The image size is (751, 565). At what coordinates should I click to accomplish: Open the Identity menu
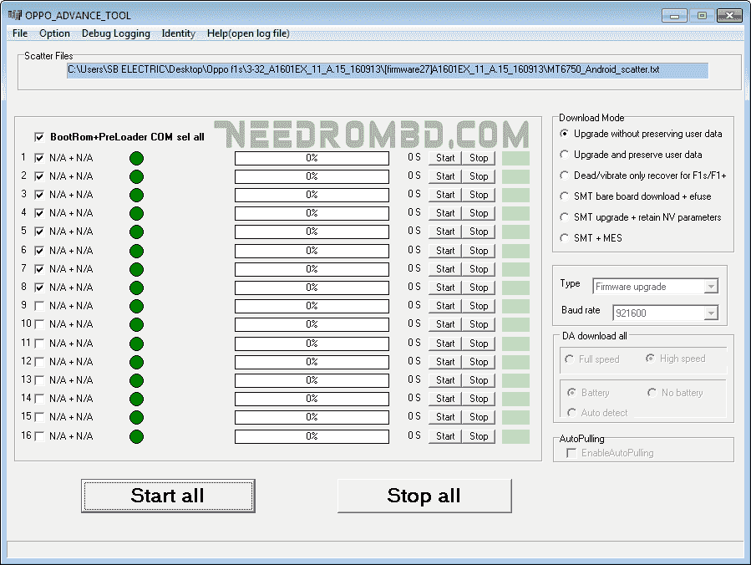coord(179,33)
